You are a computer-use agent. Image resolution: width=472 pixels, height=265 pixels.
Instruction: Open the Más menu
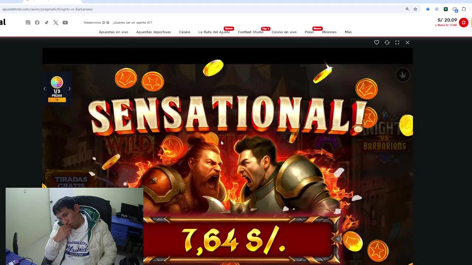click(x=348, y=32)
